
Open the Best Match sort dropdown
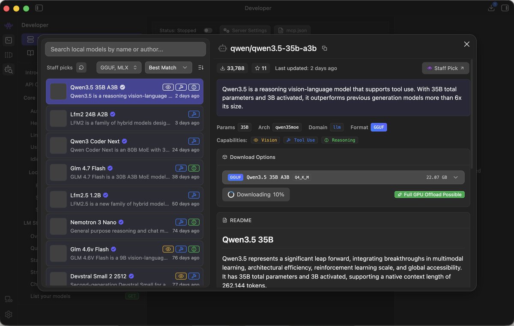168,68
